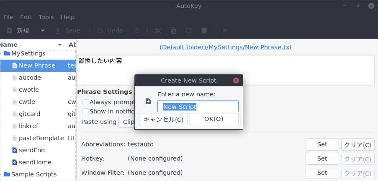The height and width of the screenshot is (181, 378).
Task: Click the Run script play icon
Action: [x=225, y=30]
